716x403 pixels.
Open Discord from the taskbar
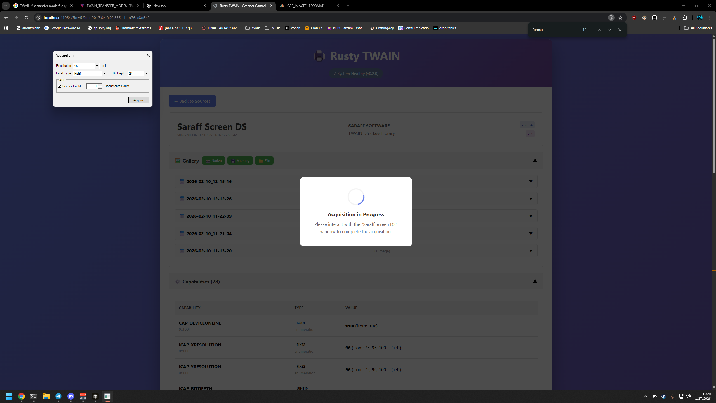pos(71,396)
